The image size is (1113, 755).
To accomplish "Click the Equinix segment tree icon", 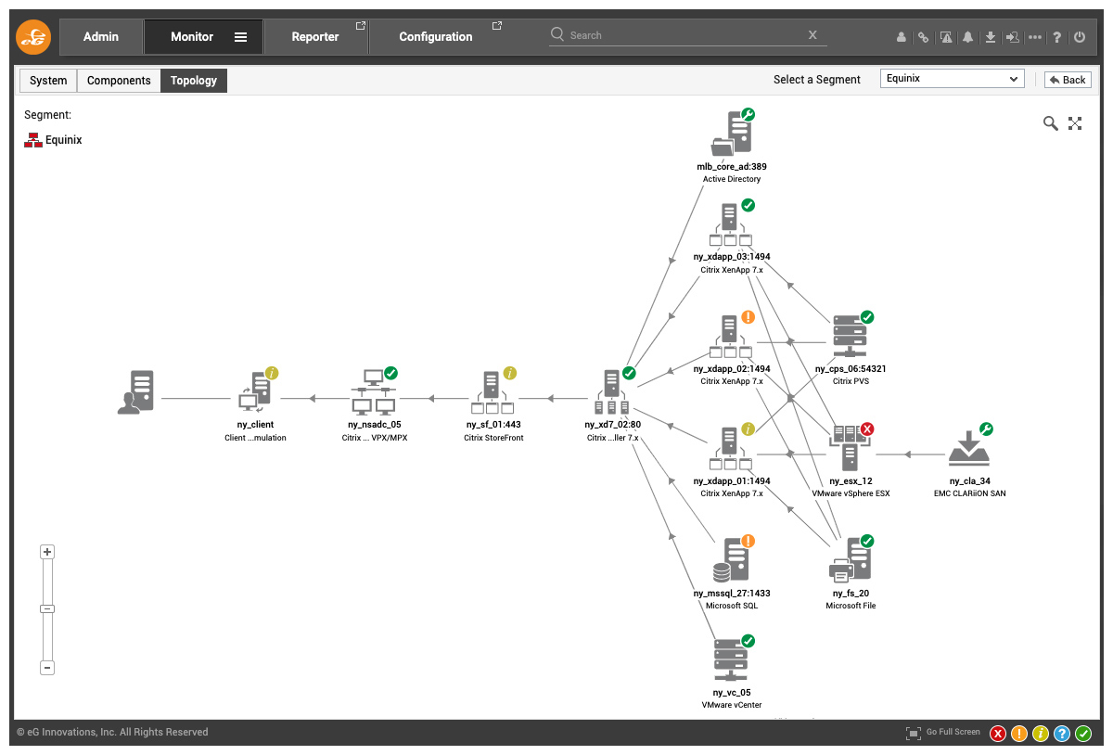I will click(33, 140).
